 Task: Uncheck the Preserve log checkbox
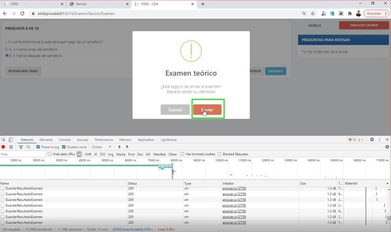click(x=38, y=147)
